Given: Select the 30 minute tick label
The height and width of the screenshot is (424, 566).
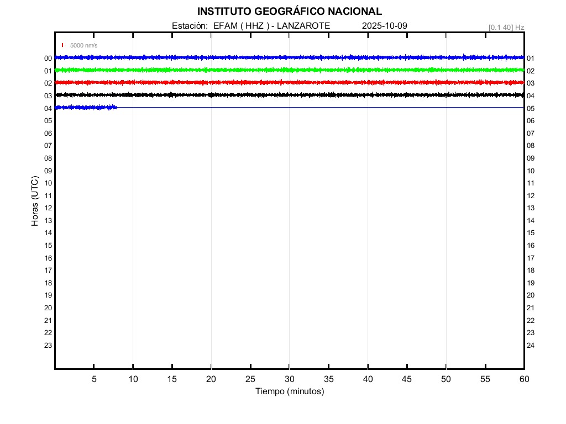Looking at the screenshot, I should [x=289, y=379].
